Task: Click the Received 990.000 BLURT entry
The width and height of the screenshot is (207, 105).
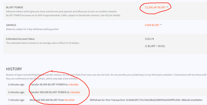Action: click(47, 100)
